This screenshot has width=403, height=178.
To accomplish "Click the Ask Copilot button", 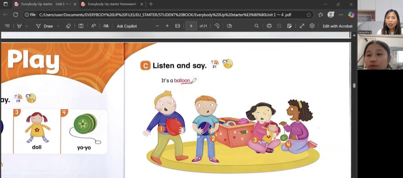I will click(127, 26).
